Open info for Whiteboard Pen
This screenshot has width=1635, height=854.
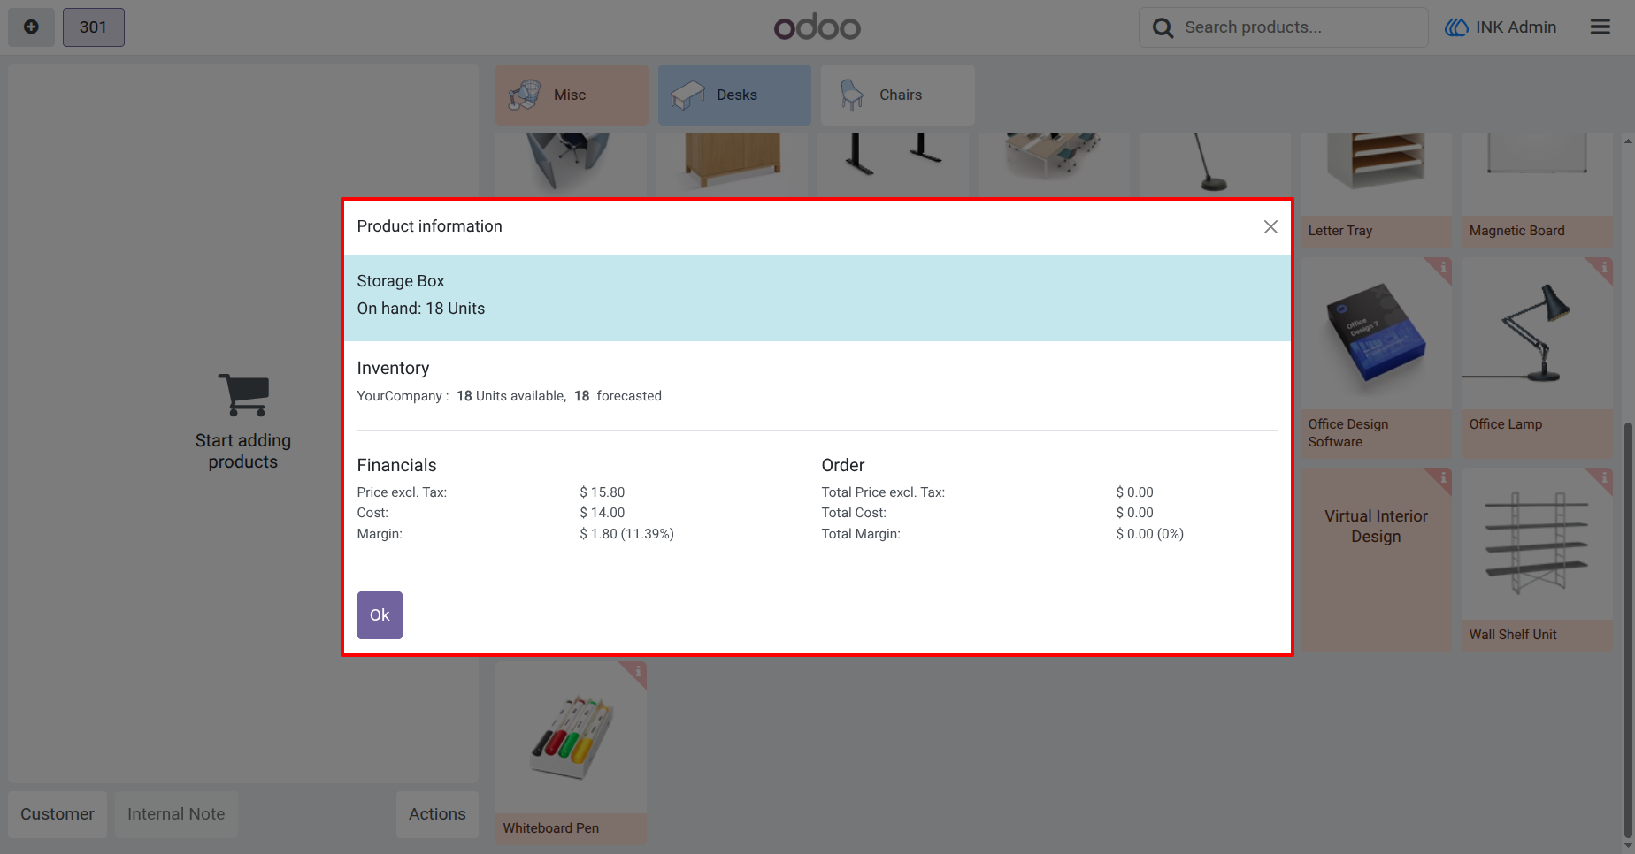pos(637,671)
